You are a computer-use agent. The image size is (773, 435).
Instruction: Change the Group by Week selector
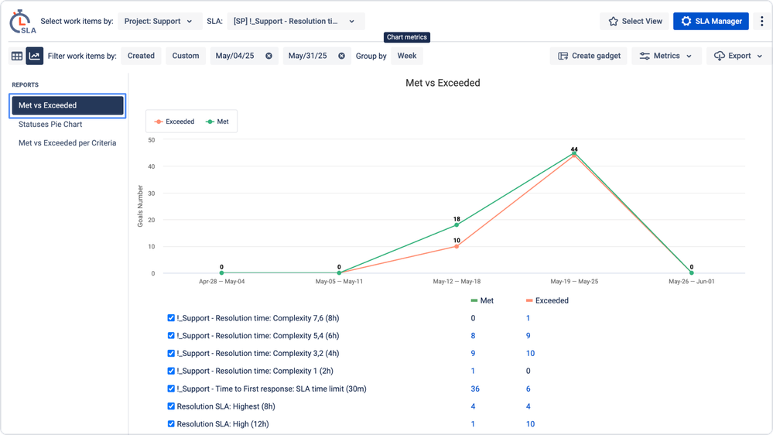[407, 56]
